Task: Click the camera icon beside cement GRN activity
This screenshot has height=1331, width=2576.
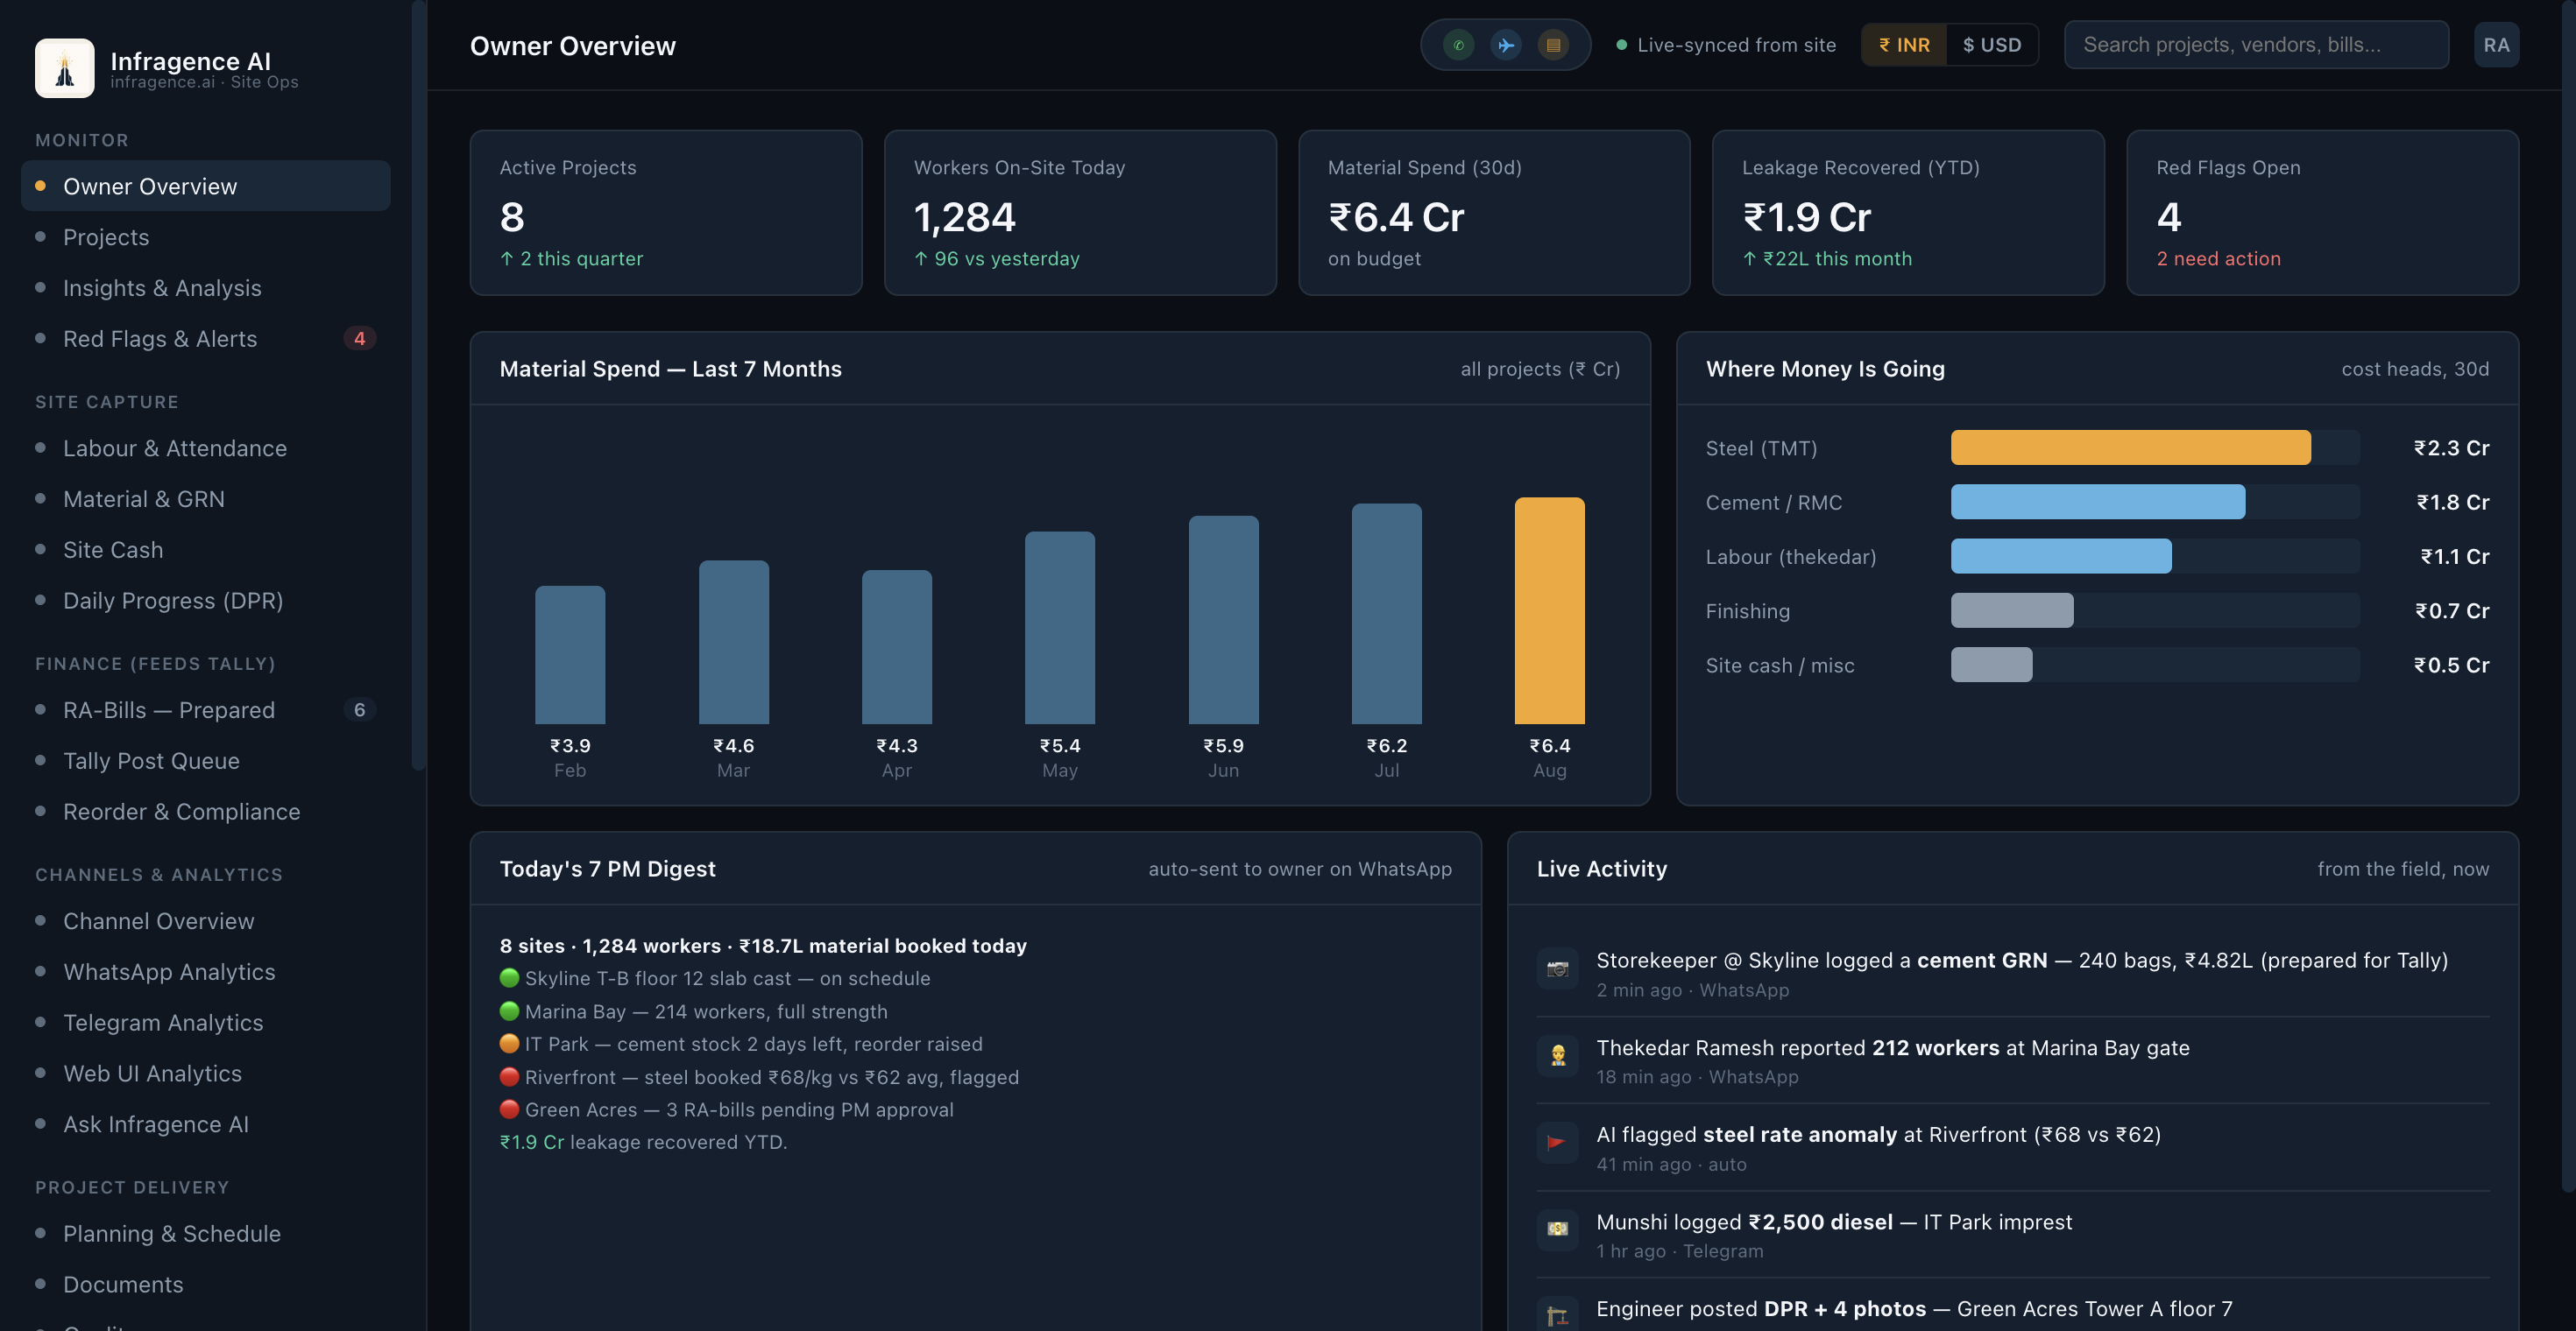Action: (1557, 968)
